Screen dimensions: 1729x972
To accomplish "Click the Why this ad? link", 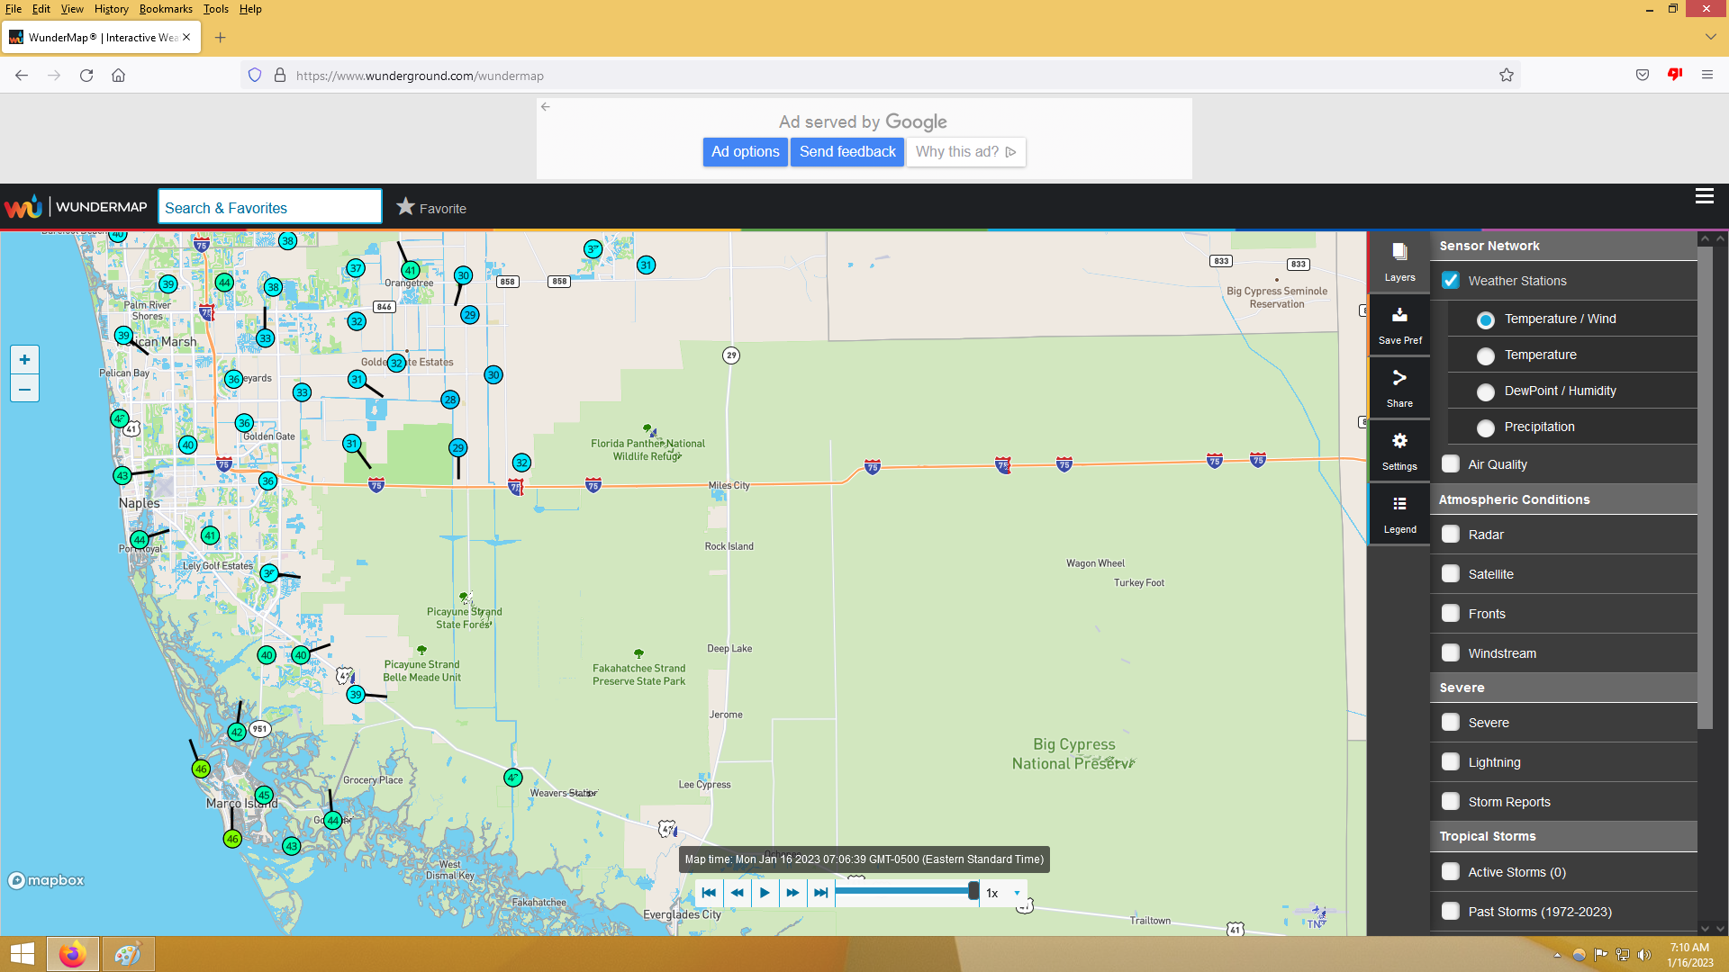I will pos(965,152).
